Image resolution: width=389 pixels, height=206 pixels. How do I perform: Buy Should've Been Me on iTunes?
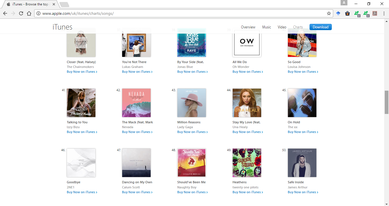pos(193,192)
